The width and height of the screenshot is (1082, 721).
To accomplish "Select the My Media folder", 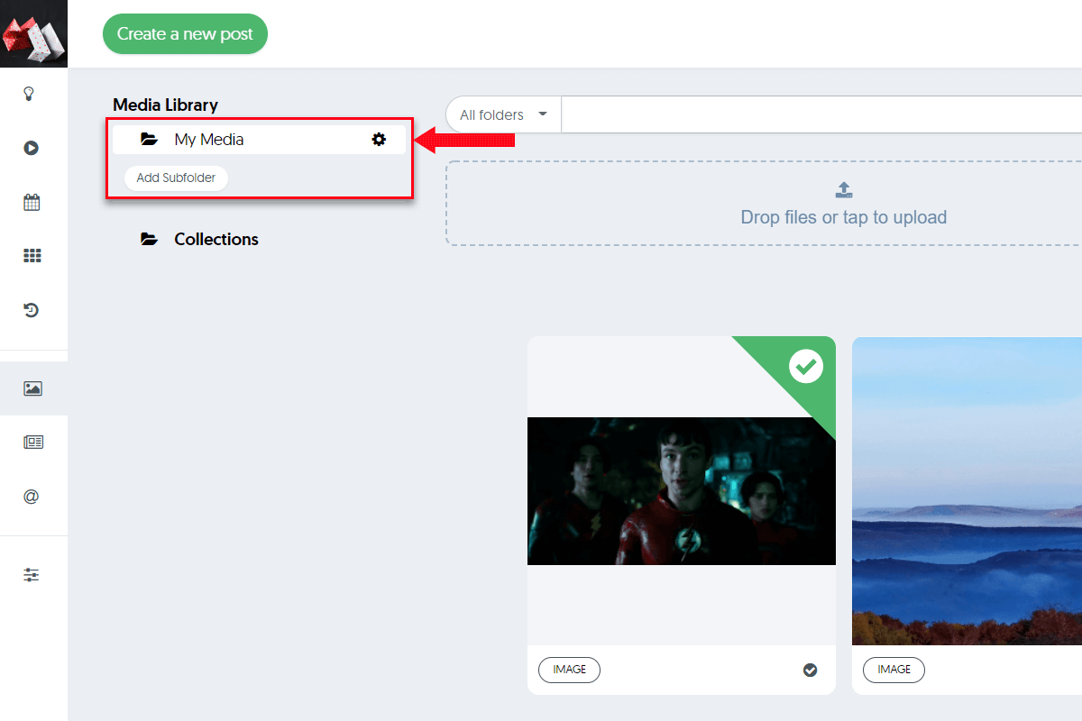I will coord(259,139).
